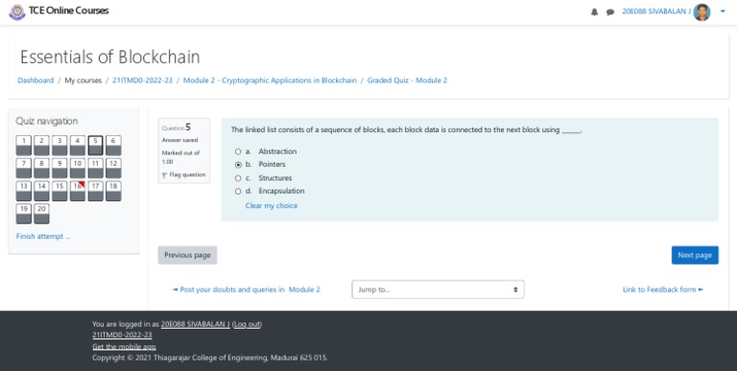
Task: Open question 20 in quiz navigation
Action: tap(42, 214)
